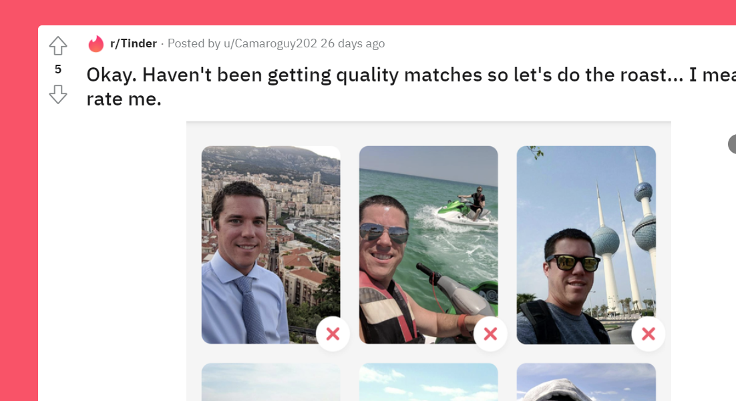Click the vote score number 5
This screenshot has height=401, width=736.
(x=57, y=69)
